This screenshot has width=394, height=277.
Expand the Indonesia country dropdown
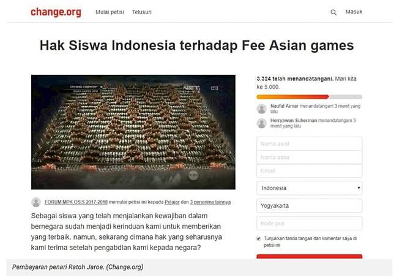coord(310,188)
